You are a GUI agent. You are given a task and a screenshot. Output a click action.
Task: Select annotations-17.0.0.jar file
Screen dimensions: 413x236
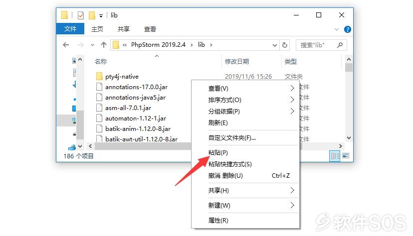[137, 87]
